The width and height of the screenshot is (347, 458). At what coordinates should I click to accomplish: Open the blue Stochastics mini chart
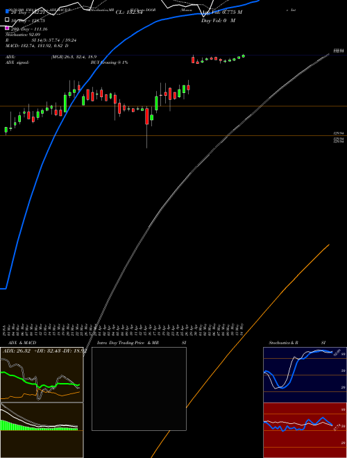(x=305, y=375)
